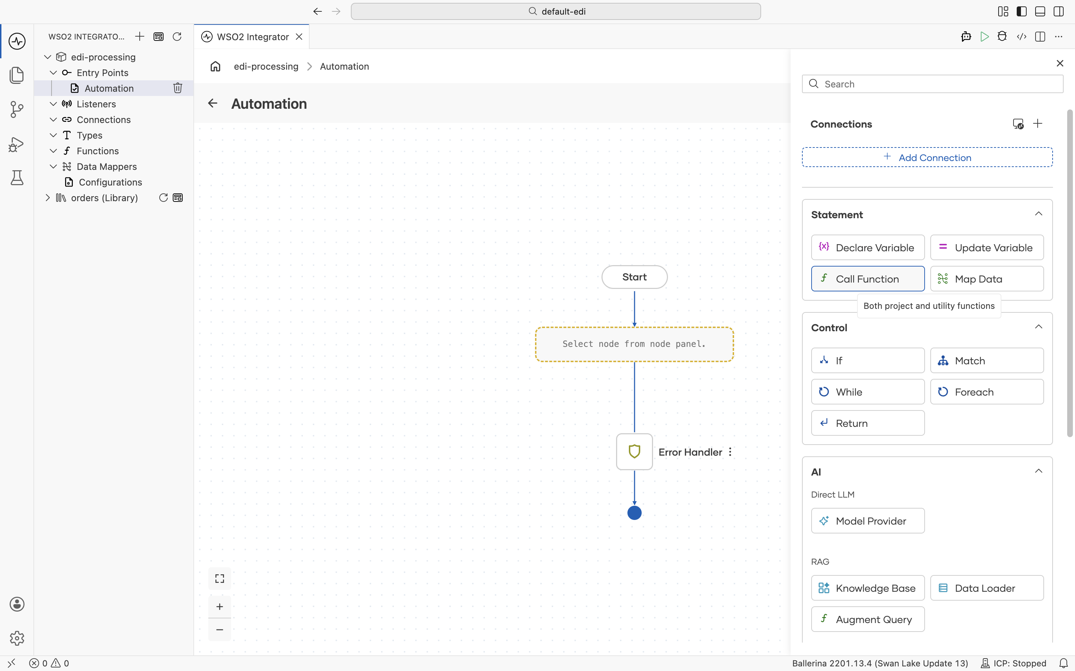Open the Error Handler three-dot menu
The height and width of the screenshot is (671, 1075).
pos(730,452)
